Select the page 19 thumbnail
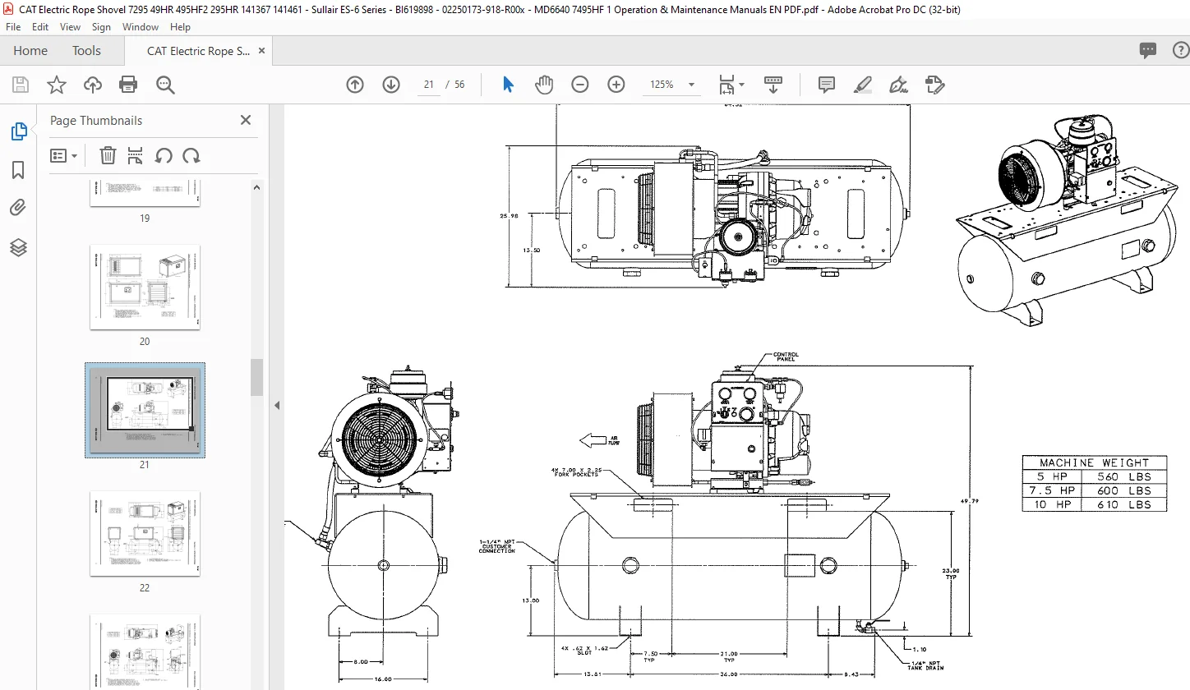 (x=145, y=194)
